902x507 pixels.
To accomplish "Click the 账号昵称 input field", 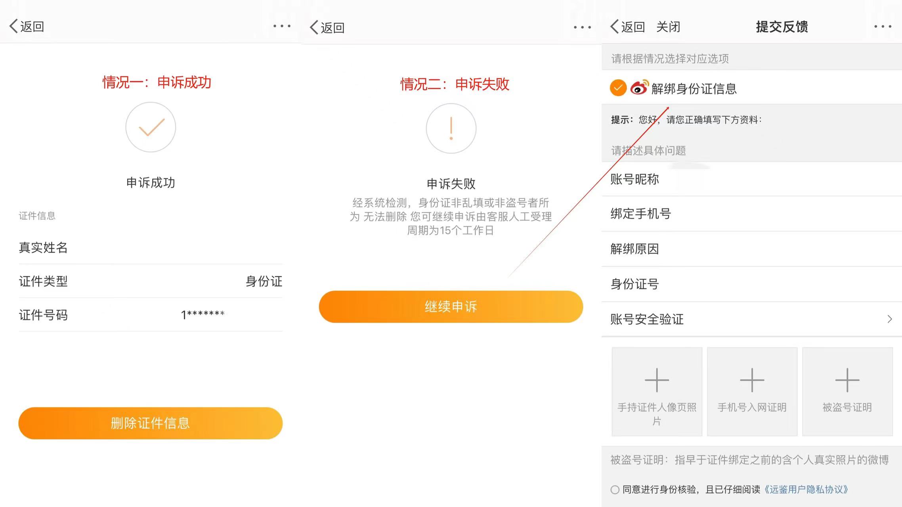I will (751, 179).
